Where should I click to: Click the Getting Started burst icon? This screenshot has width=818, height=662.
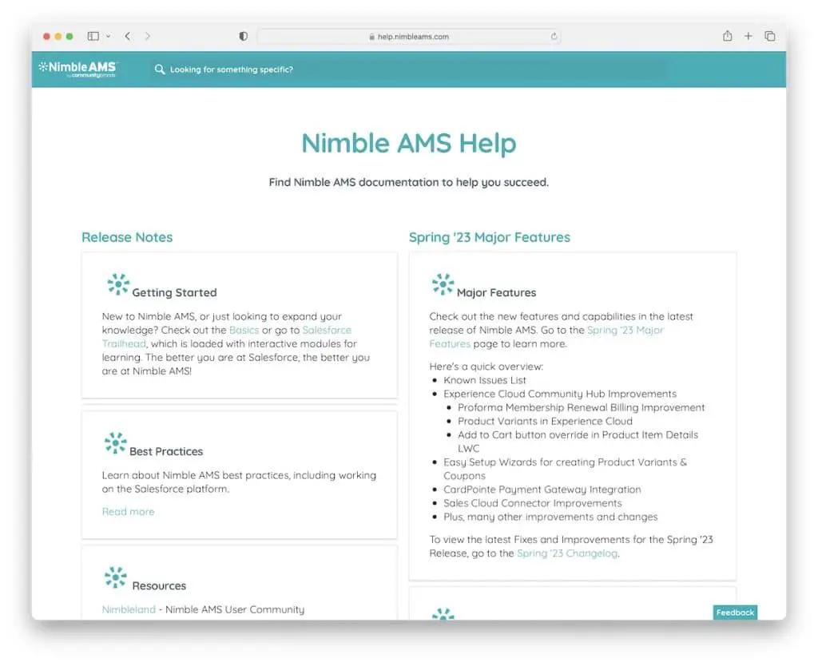coord(118,284)
